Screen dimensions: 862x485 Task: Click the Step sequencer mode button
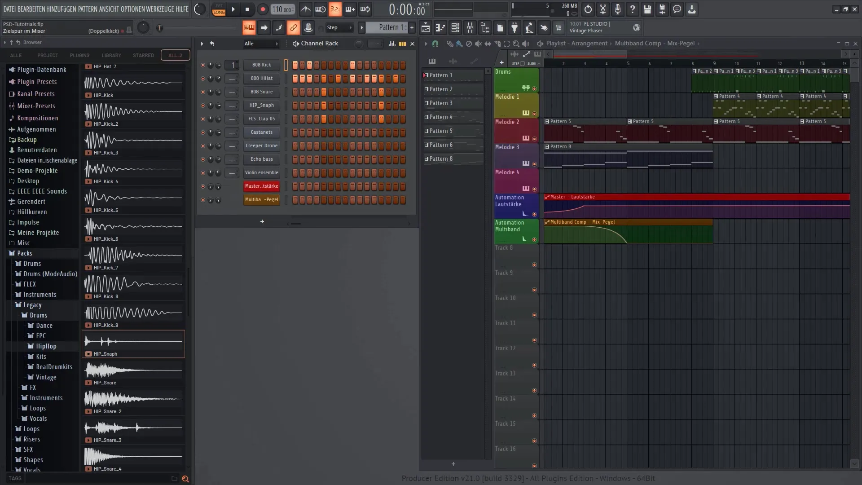[x=331, y=28]
